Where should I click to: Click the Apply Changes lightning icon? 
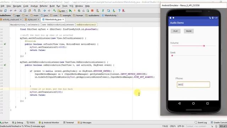click(75, 11)
